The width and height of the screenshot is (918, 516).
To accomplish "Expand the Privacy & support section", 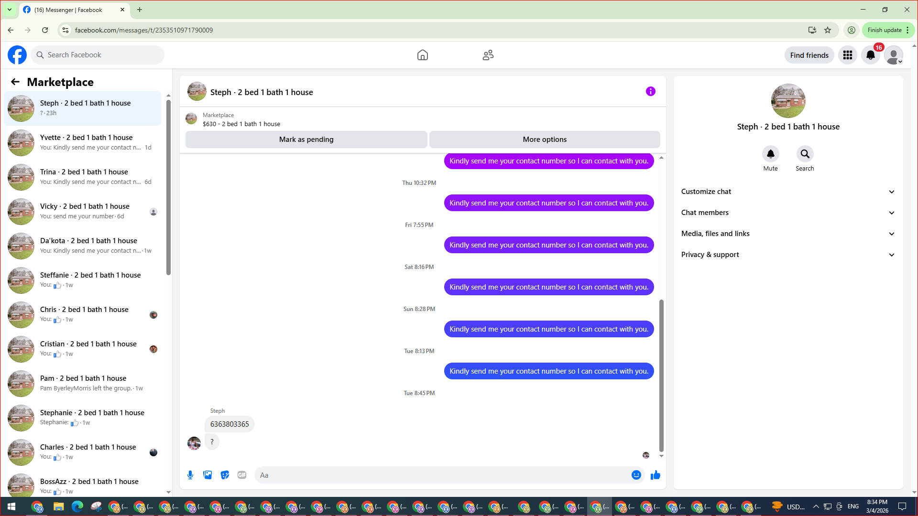I will 788,255.
